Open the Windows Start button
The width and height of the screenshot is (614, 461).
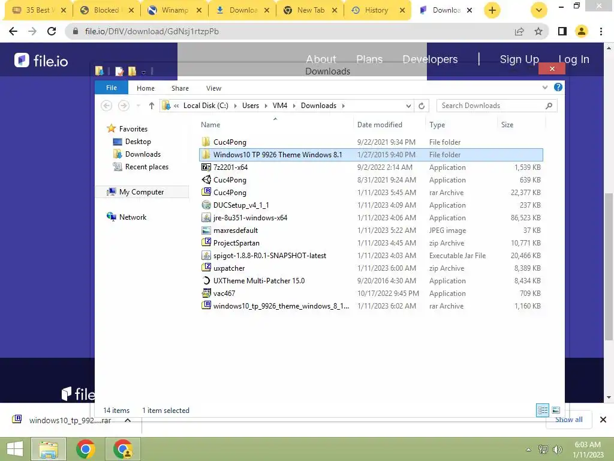[x=15, y=449]
